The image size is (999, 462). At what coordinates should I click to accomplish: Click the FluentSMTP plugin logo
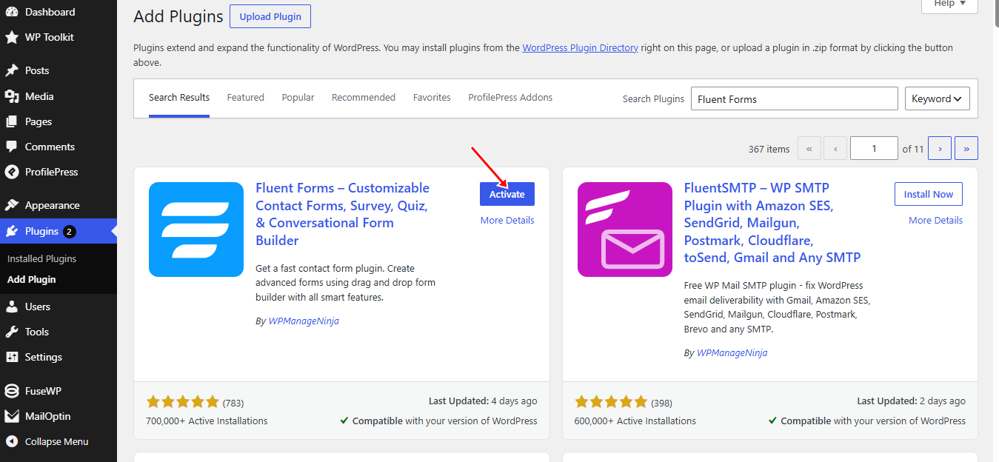tap(625, 230)
